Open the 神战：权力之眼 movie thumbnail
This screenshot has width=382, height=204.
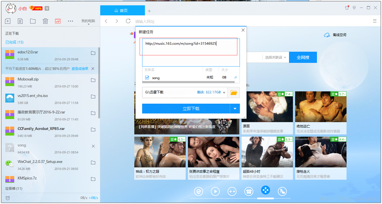click(x=160, y=152)
